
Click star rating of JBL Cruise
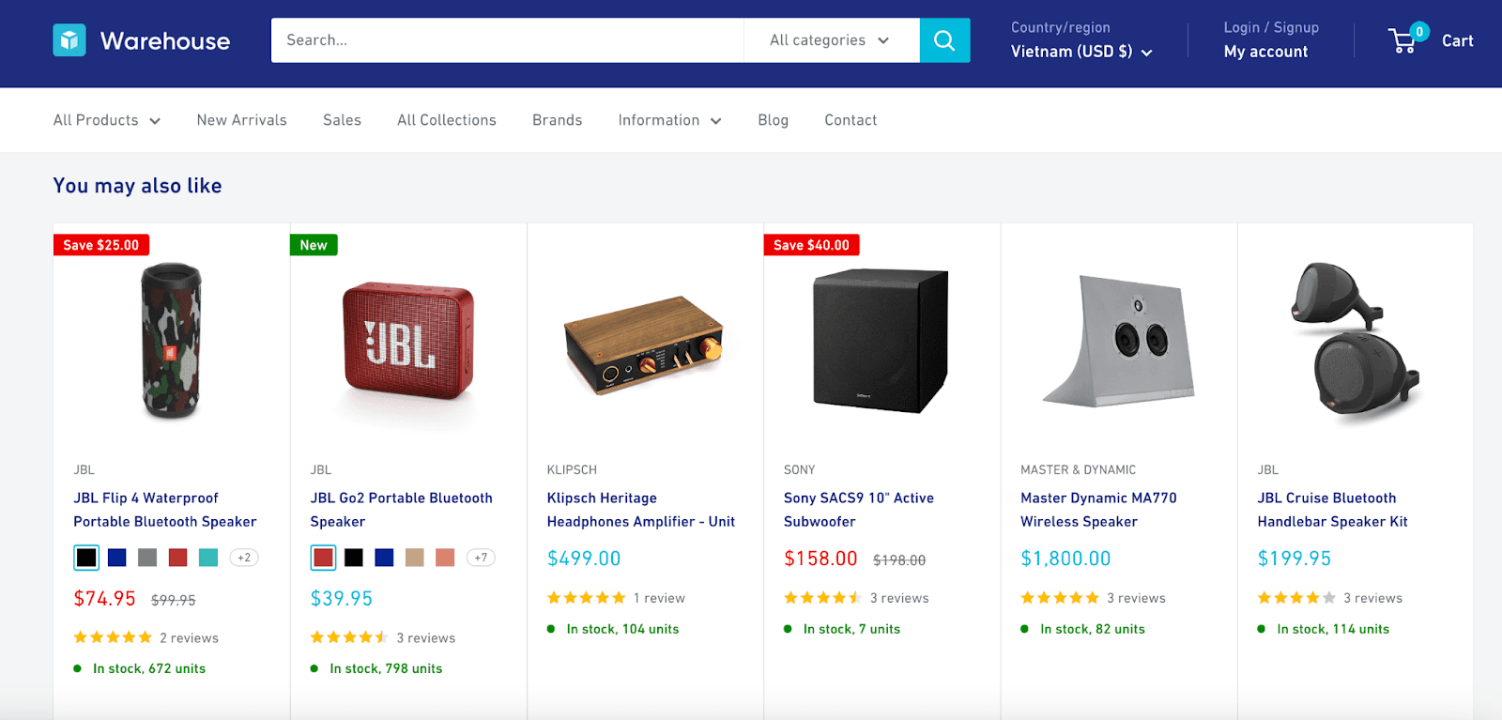pos(1296,598)
